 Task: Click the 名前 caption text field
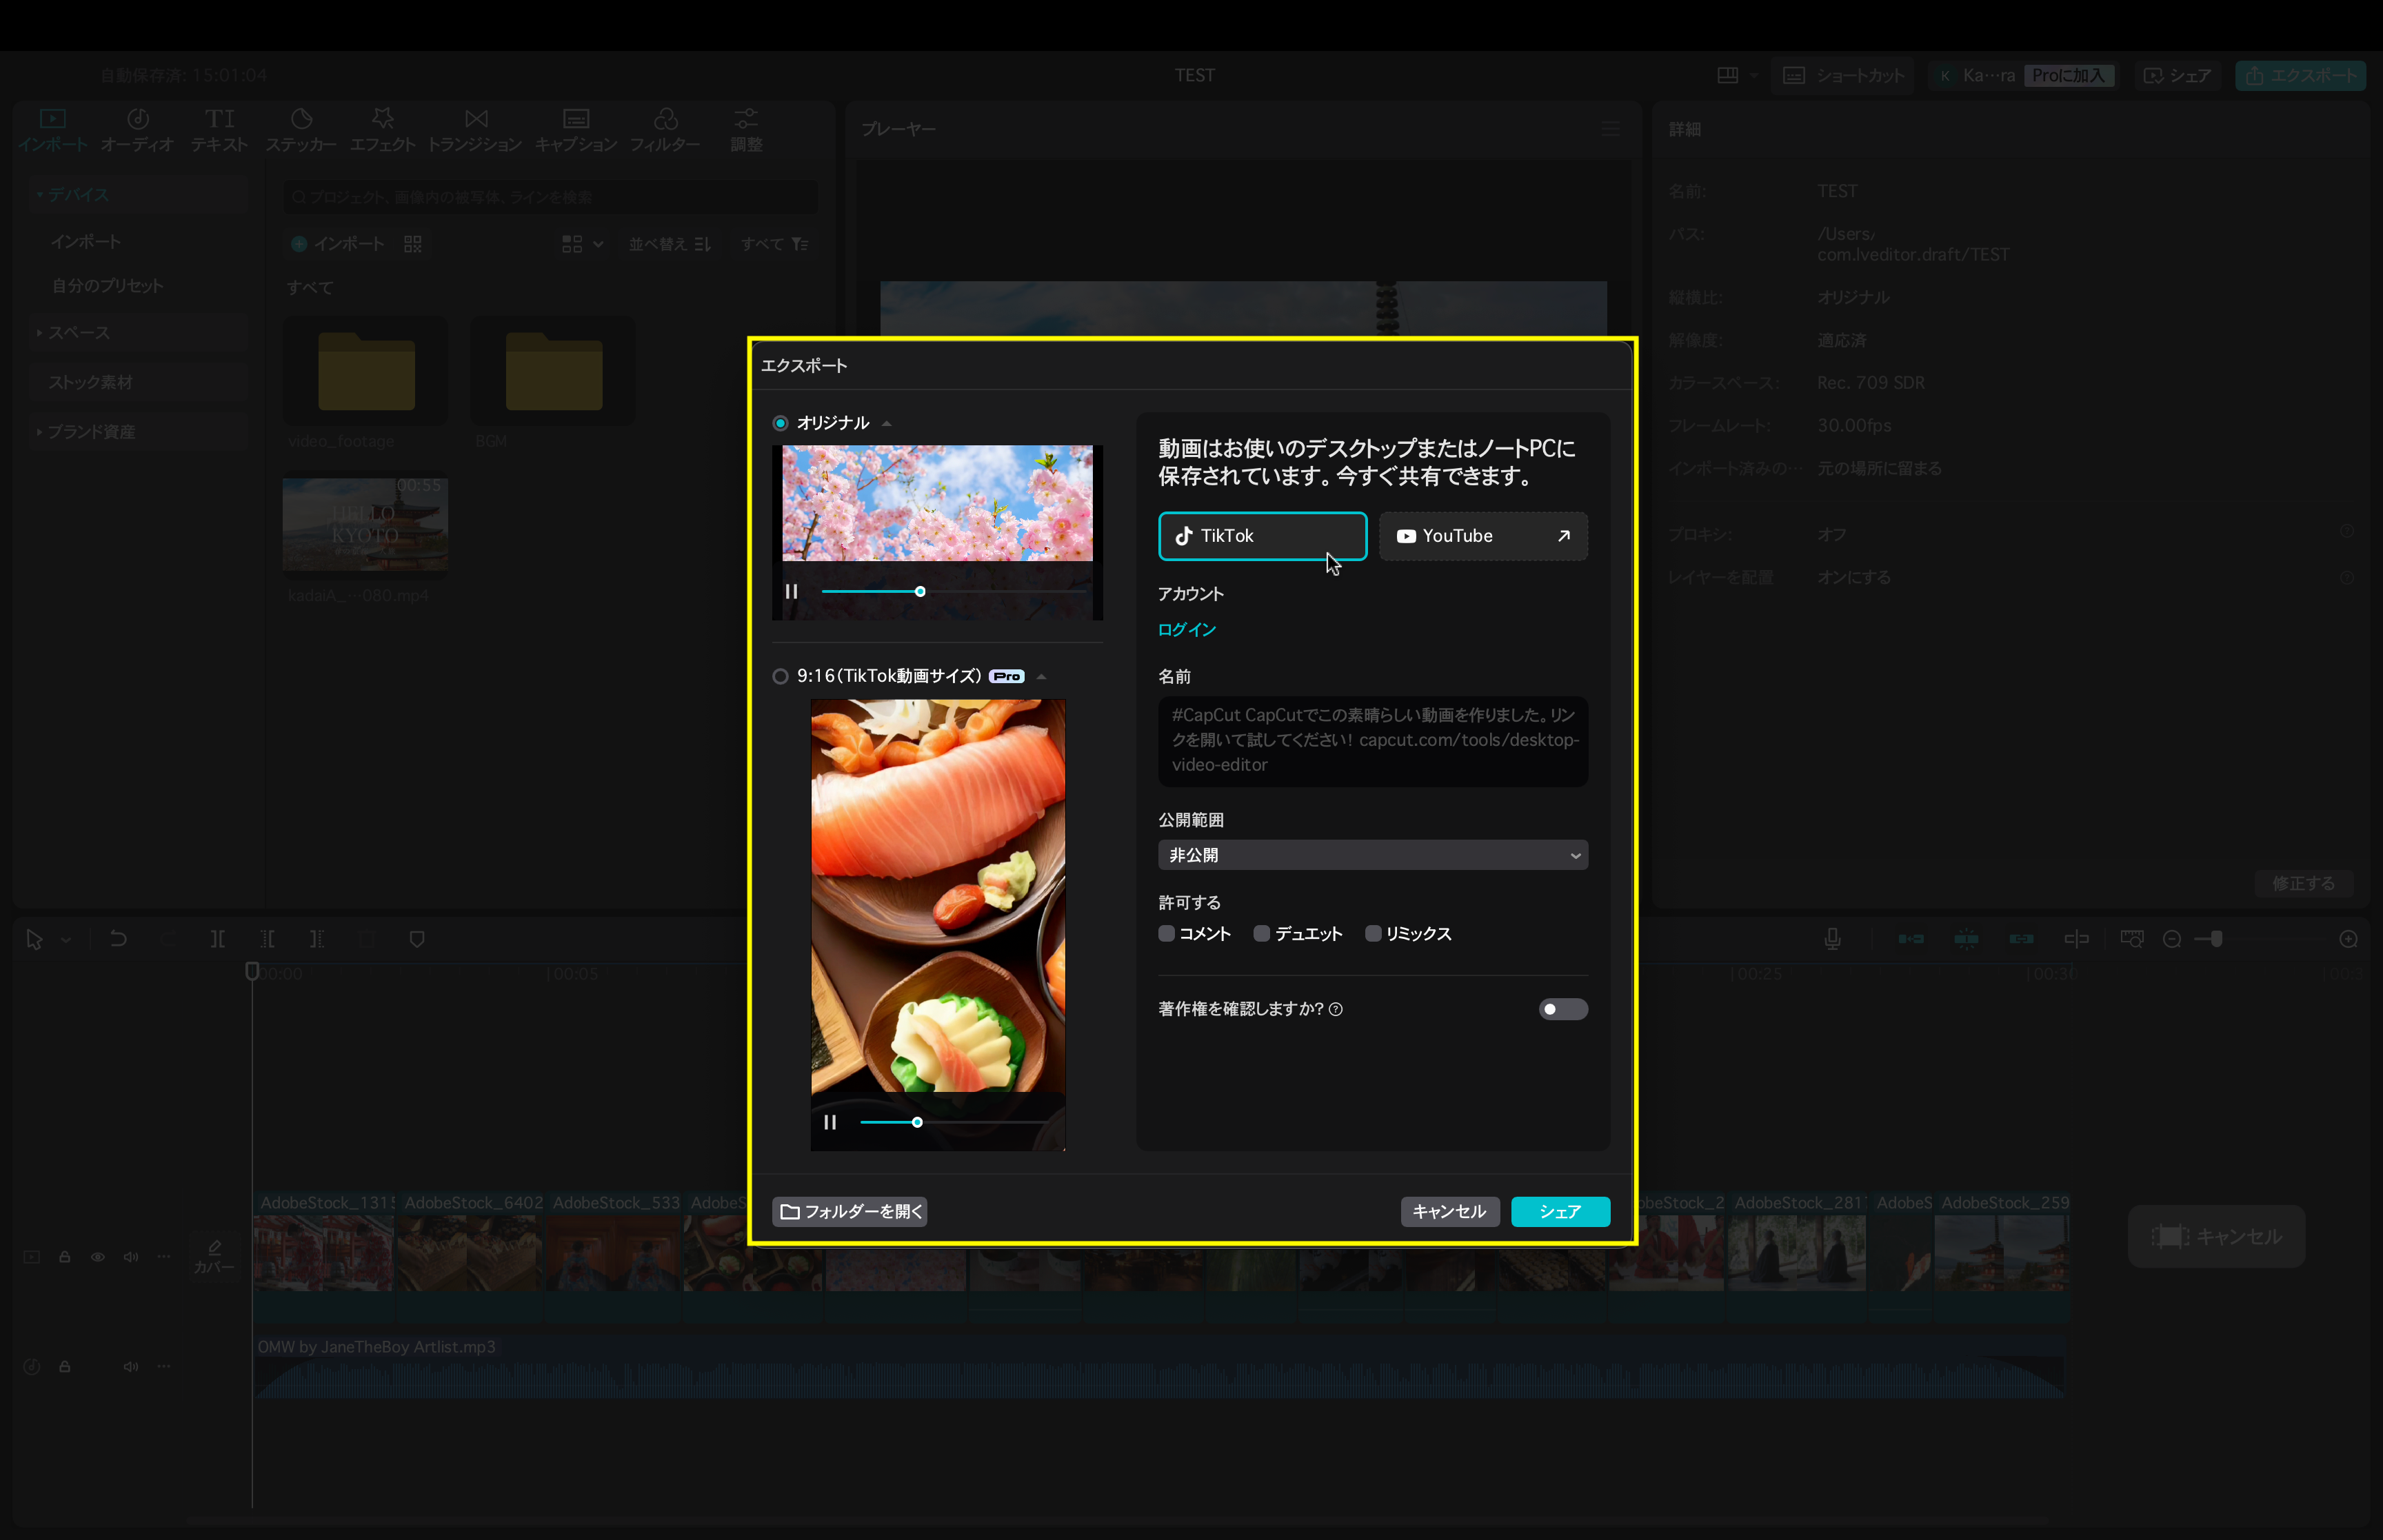[x=1373, y=741]
